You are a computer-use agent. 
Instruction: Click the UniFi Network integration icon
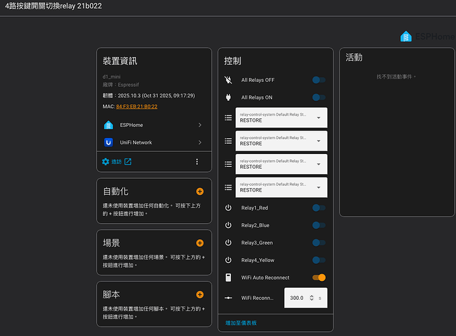[x=108, y=142]
